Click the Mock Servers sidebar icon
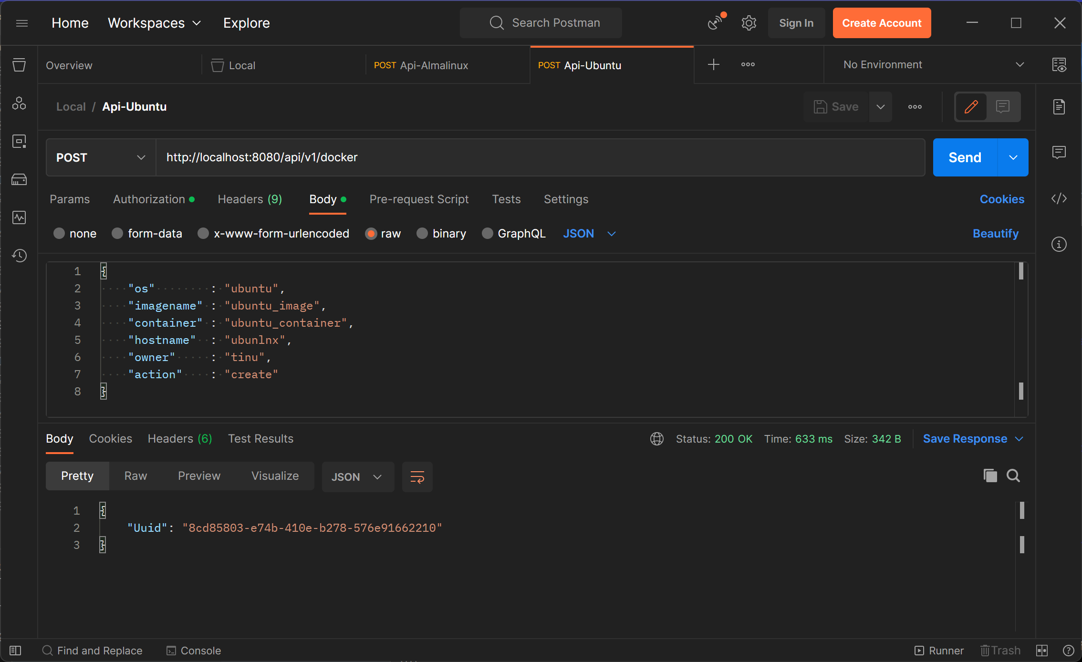Viewport: 1082px width, 662px height. (19, 179)
